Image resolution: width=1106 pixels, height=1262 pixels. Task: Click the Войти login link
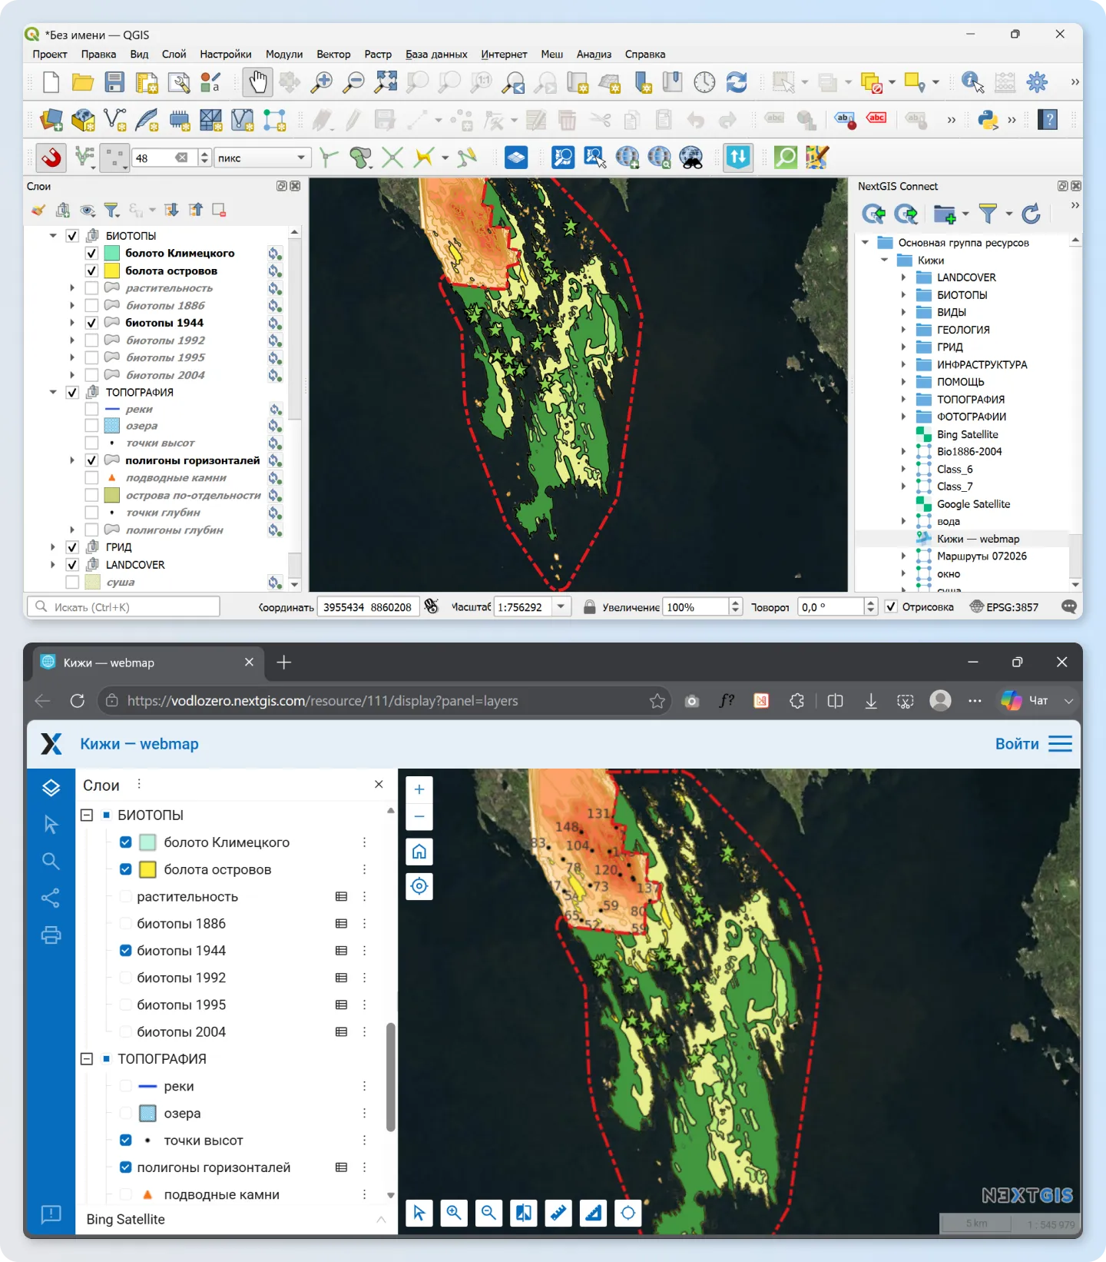1017,744
